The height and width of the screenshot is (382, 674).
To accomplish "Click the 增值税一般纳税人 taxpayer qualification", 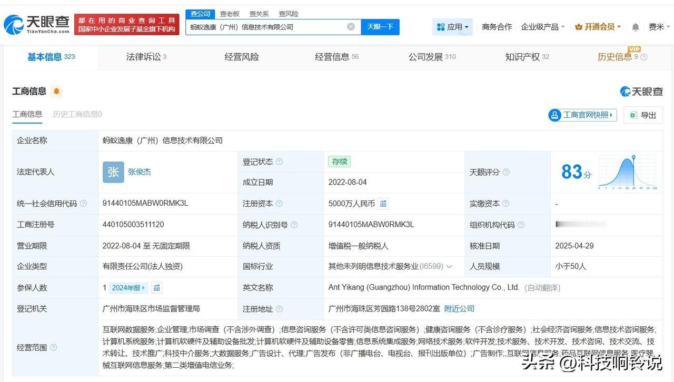I will [359, 246].
